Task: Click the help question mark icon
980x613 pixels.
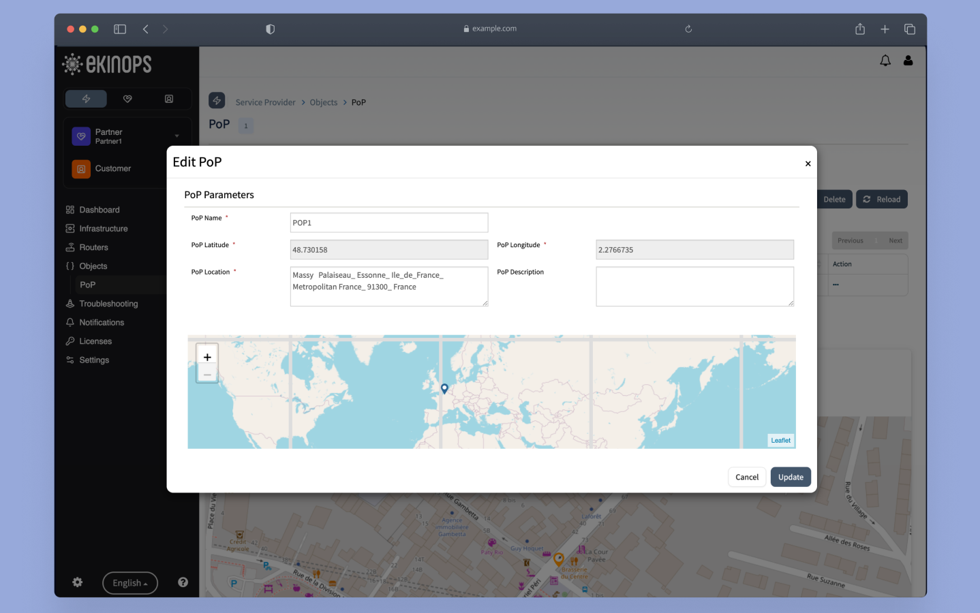Action: click(x=183, y=582)
